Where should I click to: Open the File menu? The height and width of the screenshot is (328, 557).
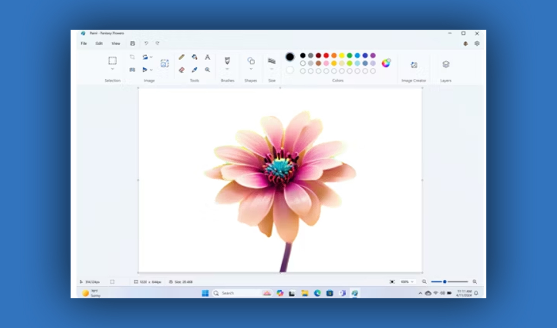[x=84, y=43]
